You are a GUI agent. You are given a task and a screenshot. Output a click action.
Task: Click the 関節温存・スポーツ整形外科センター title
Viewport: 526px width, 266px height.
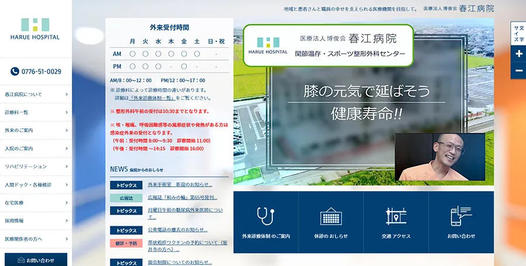tap(350, 54)
